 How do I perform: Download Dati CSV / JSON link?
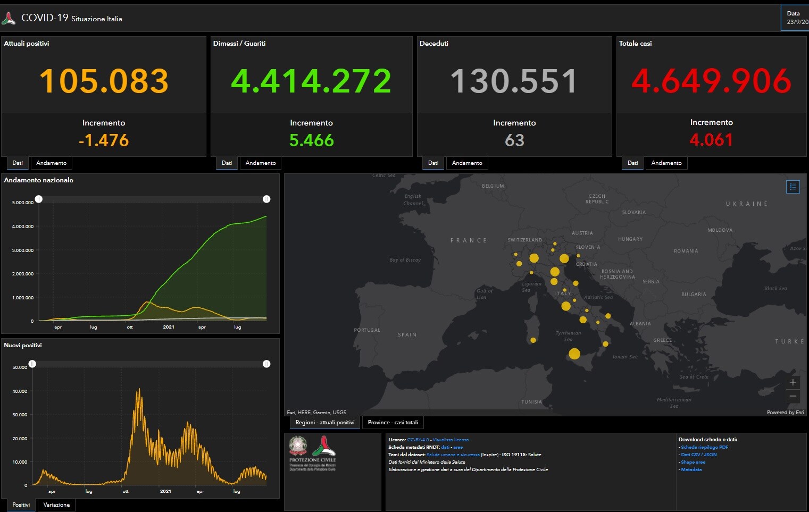pyautogui.click(x=698, y=455)
